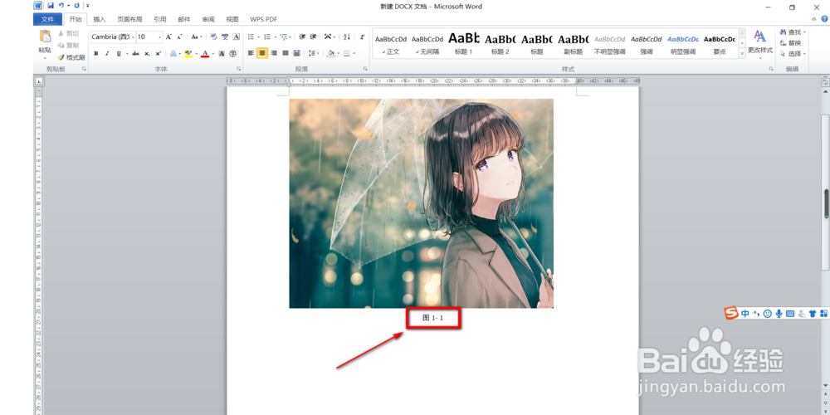Open the font size dropdown
The image size is (830, 415).
point(160,37)
